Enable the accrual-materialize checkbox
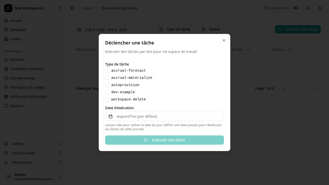Screen dimensions: 329x185 [x=107, y=78]
